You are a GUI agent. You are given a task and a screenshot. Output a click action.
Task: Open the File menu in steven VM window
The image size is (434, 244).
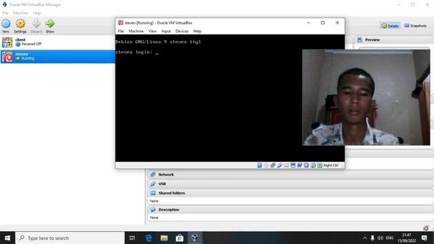121,31
